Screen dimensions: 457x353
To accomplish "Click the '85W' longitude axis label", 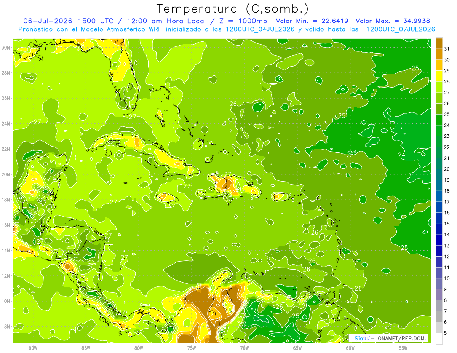I will click(86, 348).
